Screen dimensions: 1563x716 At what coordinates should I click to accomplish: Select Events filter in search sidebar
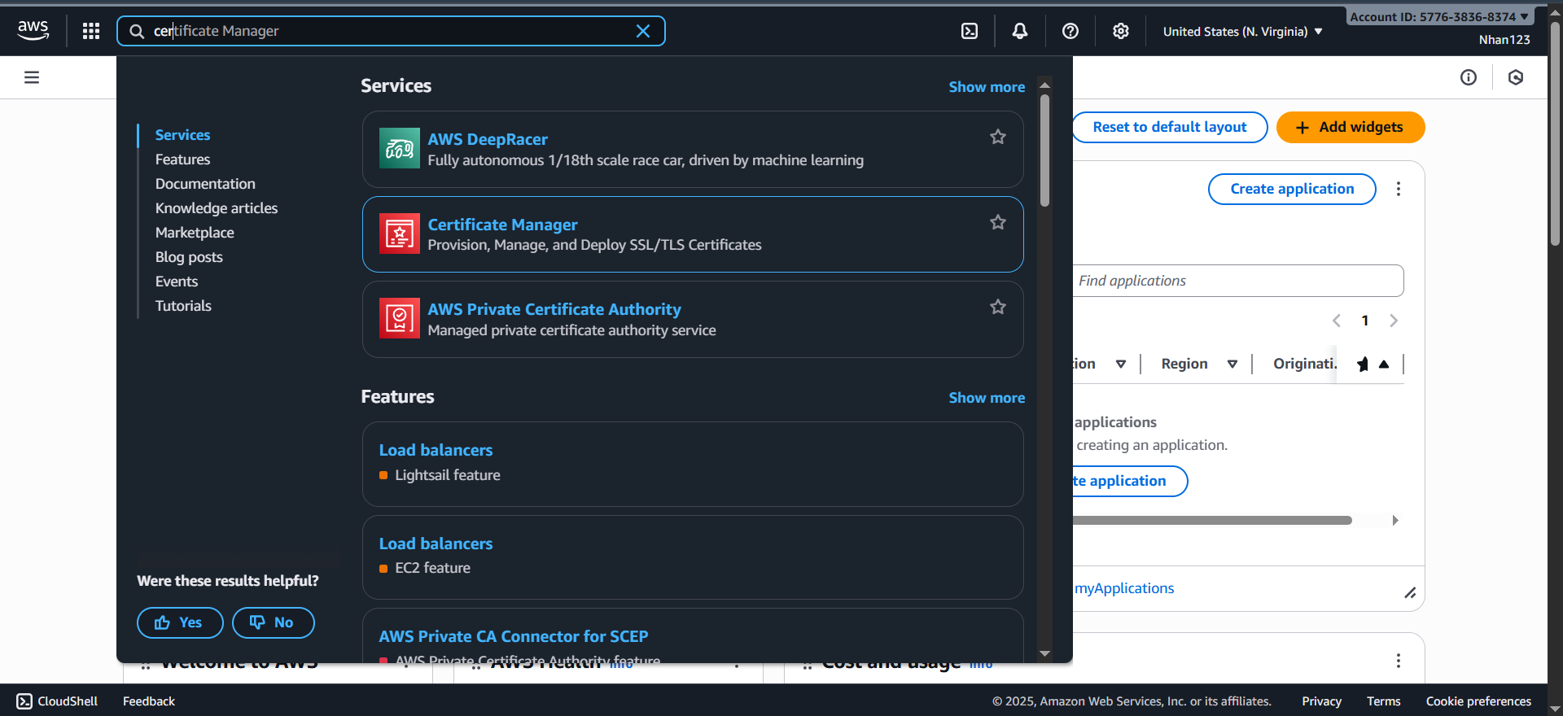(177, 282)
